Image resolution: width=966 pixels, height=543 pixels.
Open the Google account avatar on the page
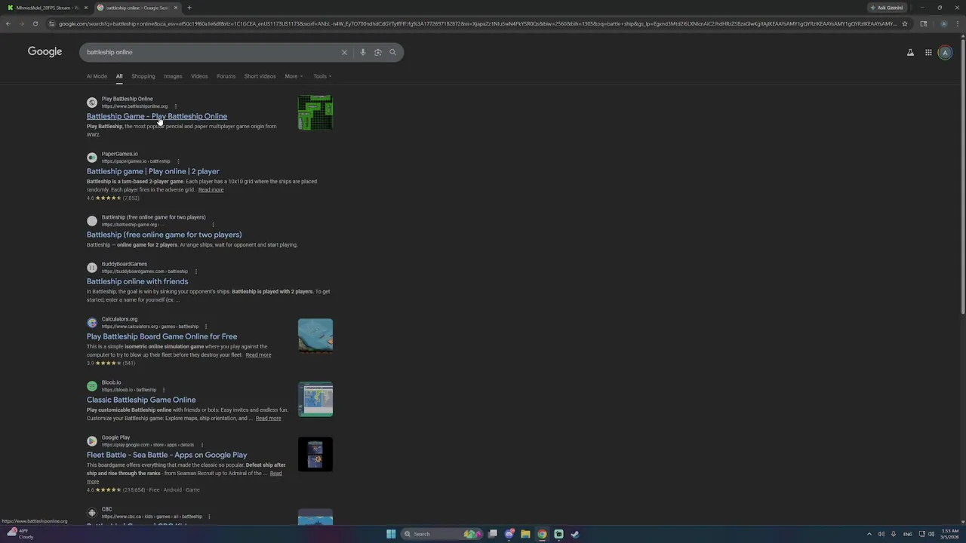945,52
